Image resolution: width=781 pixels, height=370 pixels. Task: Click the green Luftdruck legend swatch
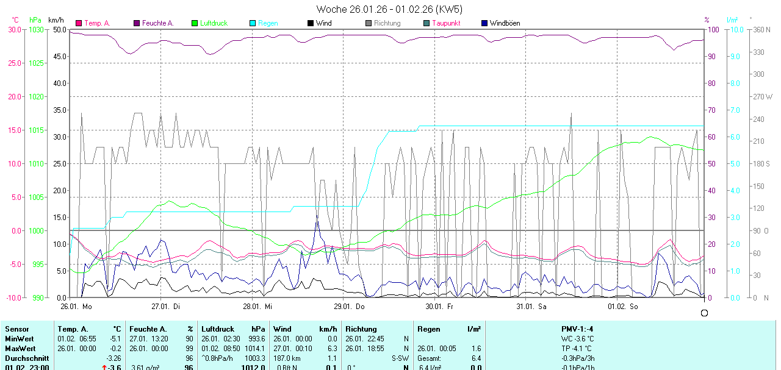pos(195,23)
